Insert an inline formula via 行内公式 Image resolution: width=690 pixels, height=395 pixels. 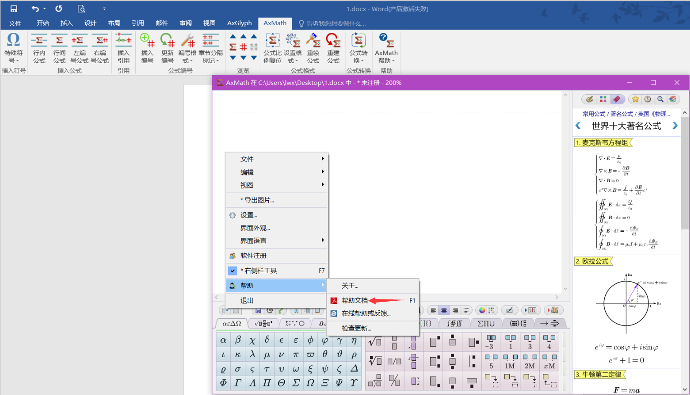tap(39, 49)
